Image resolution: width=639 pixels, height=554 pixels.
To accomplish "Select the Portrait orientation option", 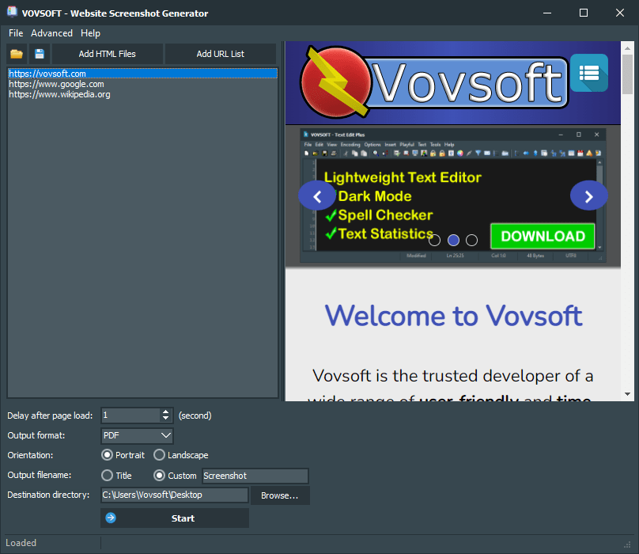I will click(x=107, y=455).
